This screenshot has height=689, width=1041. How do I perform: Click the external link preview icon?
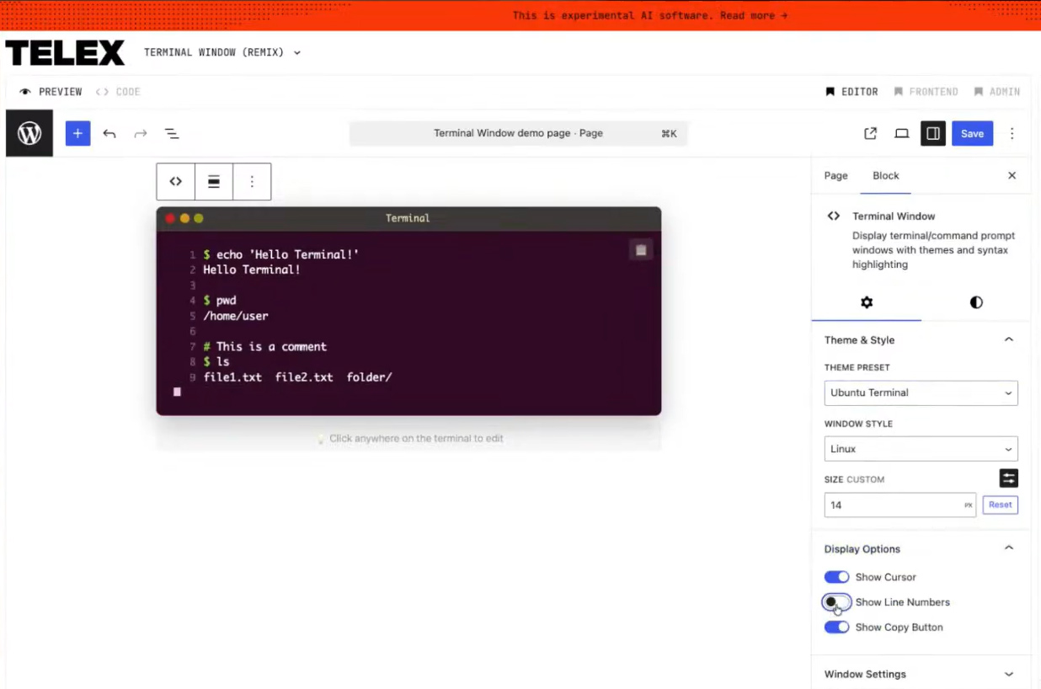(x=870, y=133)
